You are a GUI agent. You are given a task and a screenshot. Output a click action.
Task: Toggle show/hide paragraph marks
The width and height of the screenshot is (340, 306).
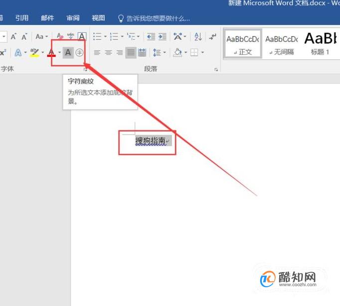click(213, 36)
